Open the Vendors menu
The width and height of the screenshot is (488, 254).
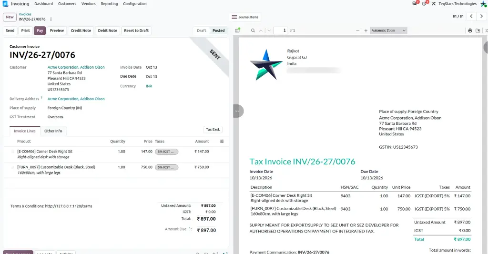tap(88, 4)
